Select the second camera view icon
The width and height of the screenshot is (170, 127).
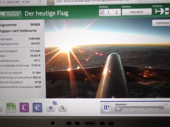pyautogui.click(x=168, y=11)
